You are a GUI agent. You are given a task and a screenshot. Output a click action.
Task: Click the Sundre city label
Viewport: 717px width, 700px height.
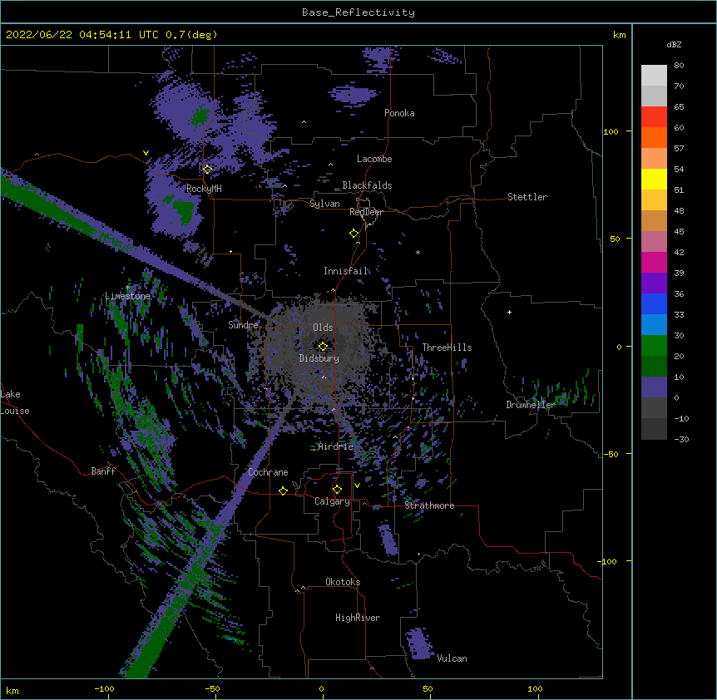coord(243,325)
